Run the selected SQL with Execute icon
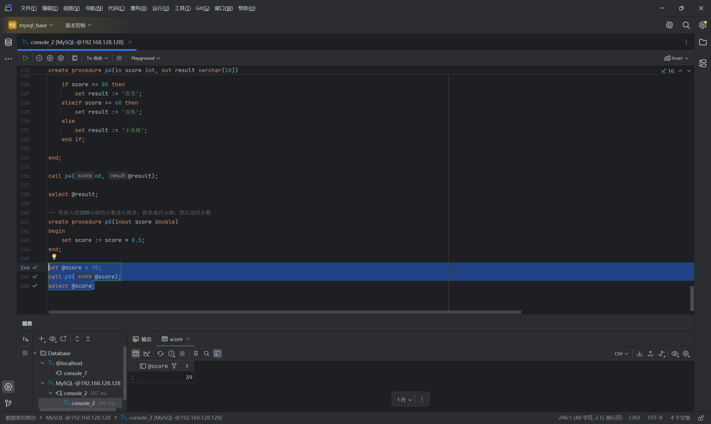Screen dimensions: 711x424 (x=26, y=58)
